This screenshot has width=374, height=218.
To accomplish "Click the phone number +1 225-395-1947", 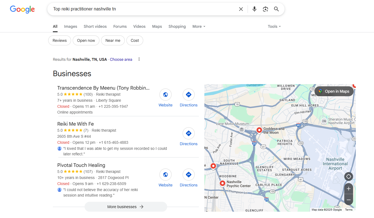I will click(113, 106).
